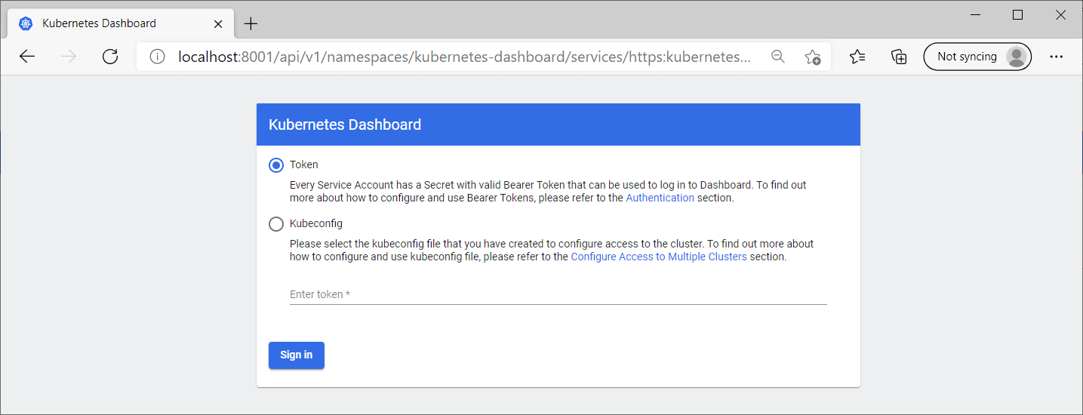Viewport: 1083px width, 415px height.
Task: Open the zoom magnifier in the address bar
Action: (778, 57)
